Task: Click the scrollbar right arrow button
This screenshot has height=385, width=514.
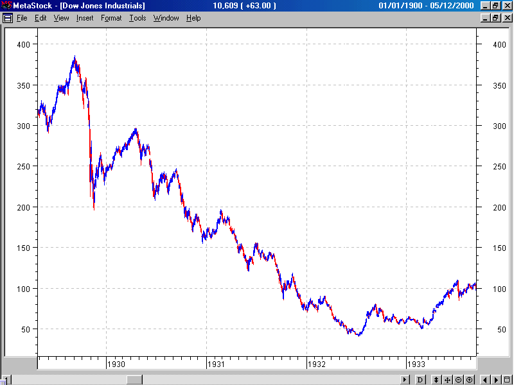Action: [405, 380]
